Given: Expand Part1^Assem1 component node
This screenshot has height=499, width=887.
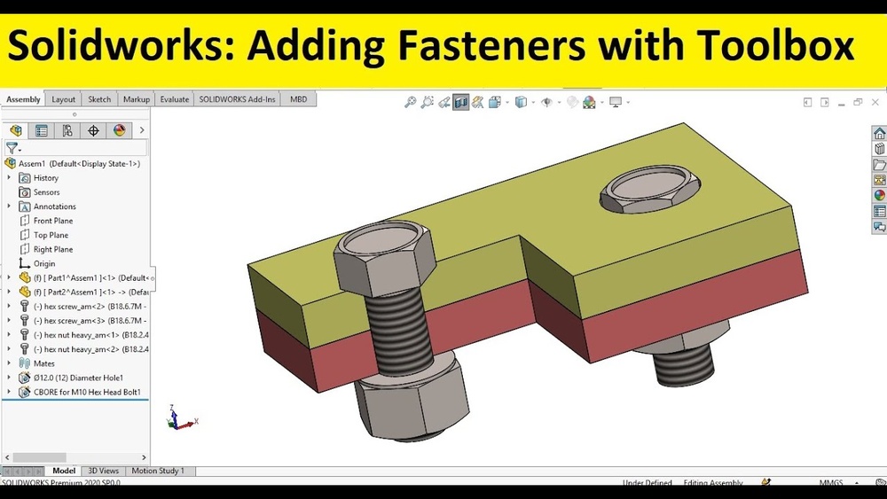Looking at the screenshot, I should pyautogui.click(x=9, y=277).
